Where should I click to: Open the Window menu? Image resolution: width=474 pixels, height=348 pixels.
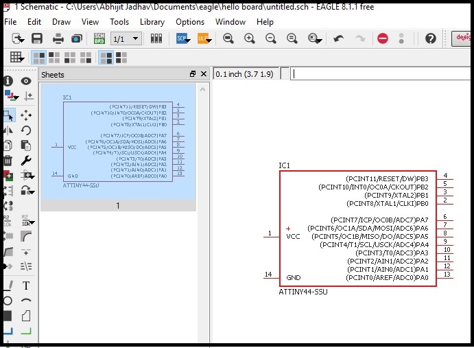pyautogui.click(x=230, y=22)
